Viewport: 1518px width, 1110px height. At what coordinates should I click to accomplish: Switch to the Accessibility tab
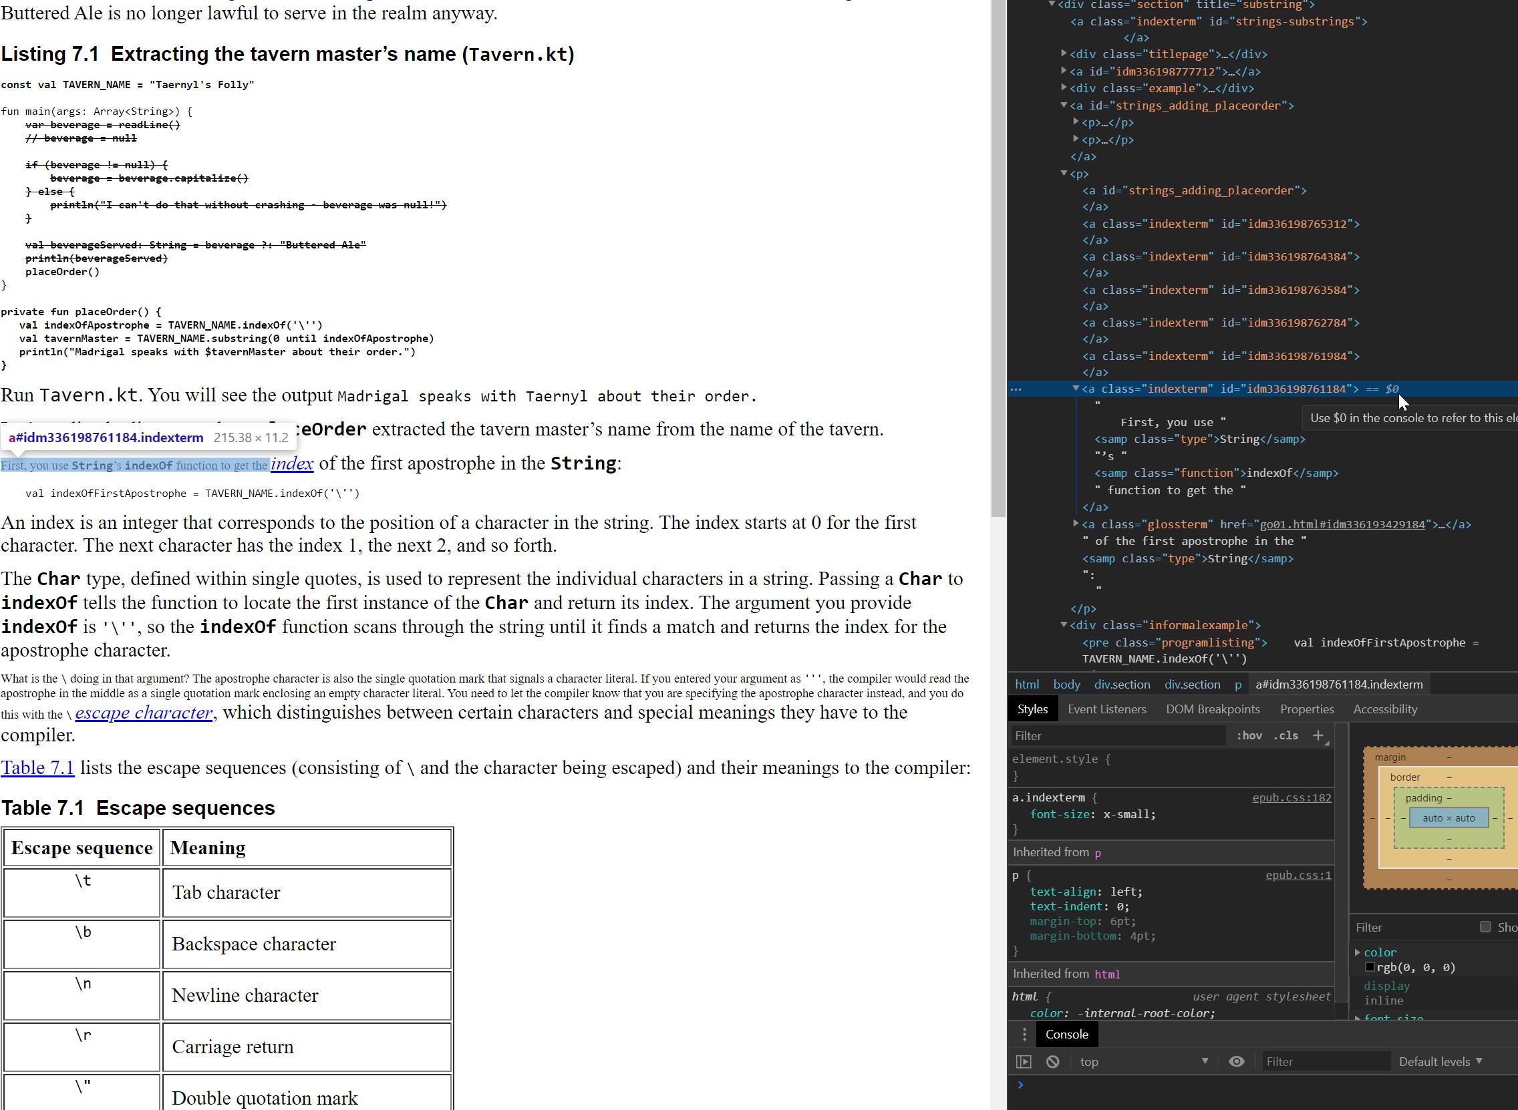(x=1385, y=709)
